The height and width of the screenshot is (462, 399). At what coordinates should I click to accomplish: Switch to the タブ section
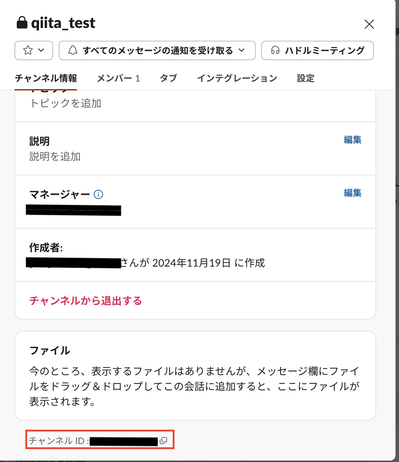(x=168, y=78)
